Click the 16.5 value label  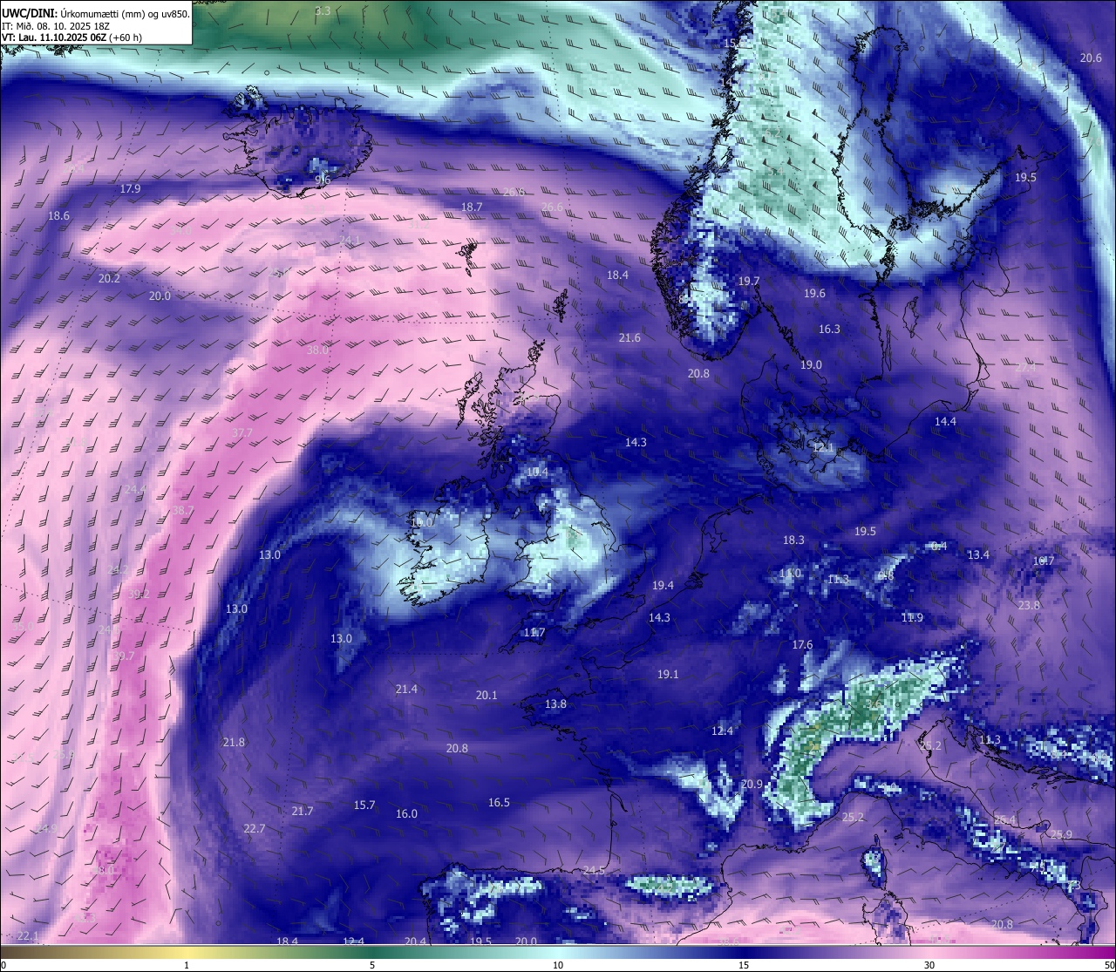click(x=499, y=802)
